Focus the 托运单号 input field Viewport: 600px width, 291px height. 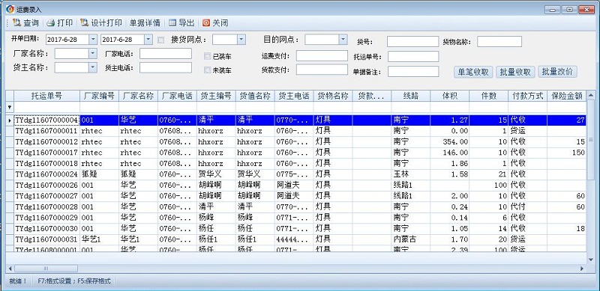point(413,57)
